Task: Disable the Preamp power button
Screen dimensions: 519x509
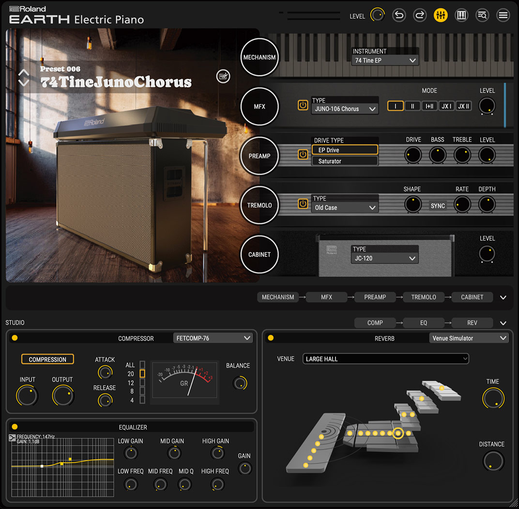Action: pyautogui.click(x=303, y=155)
